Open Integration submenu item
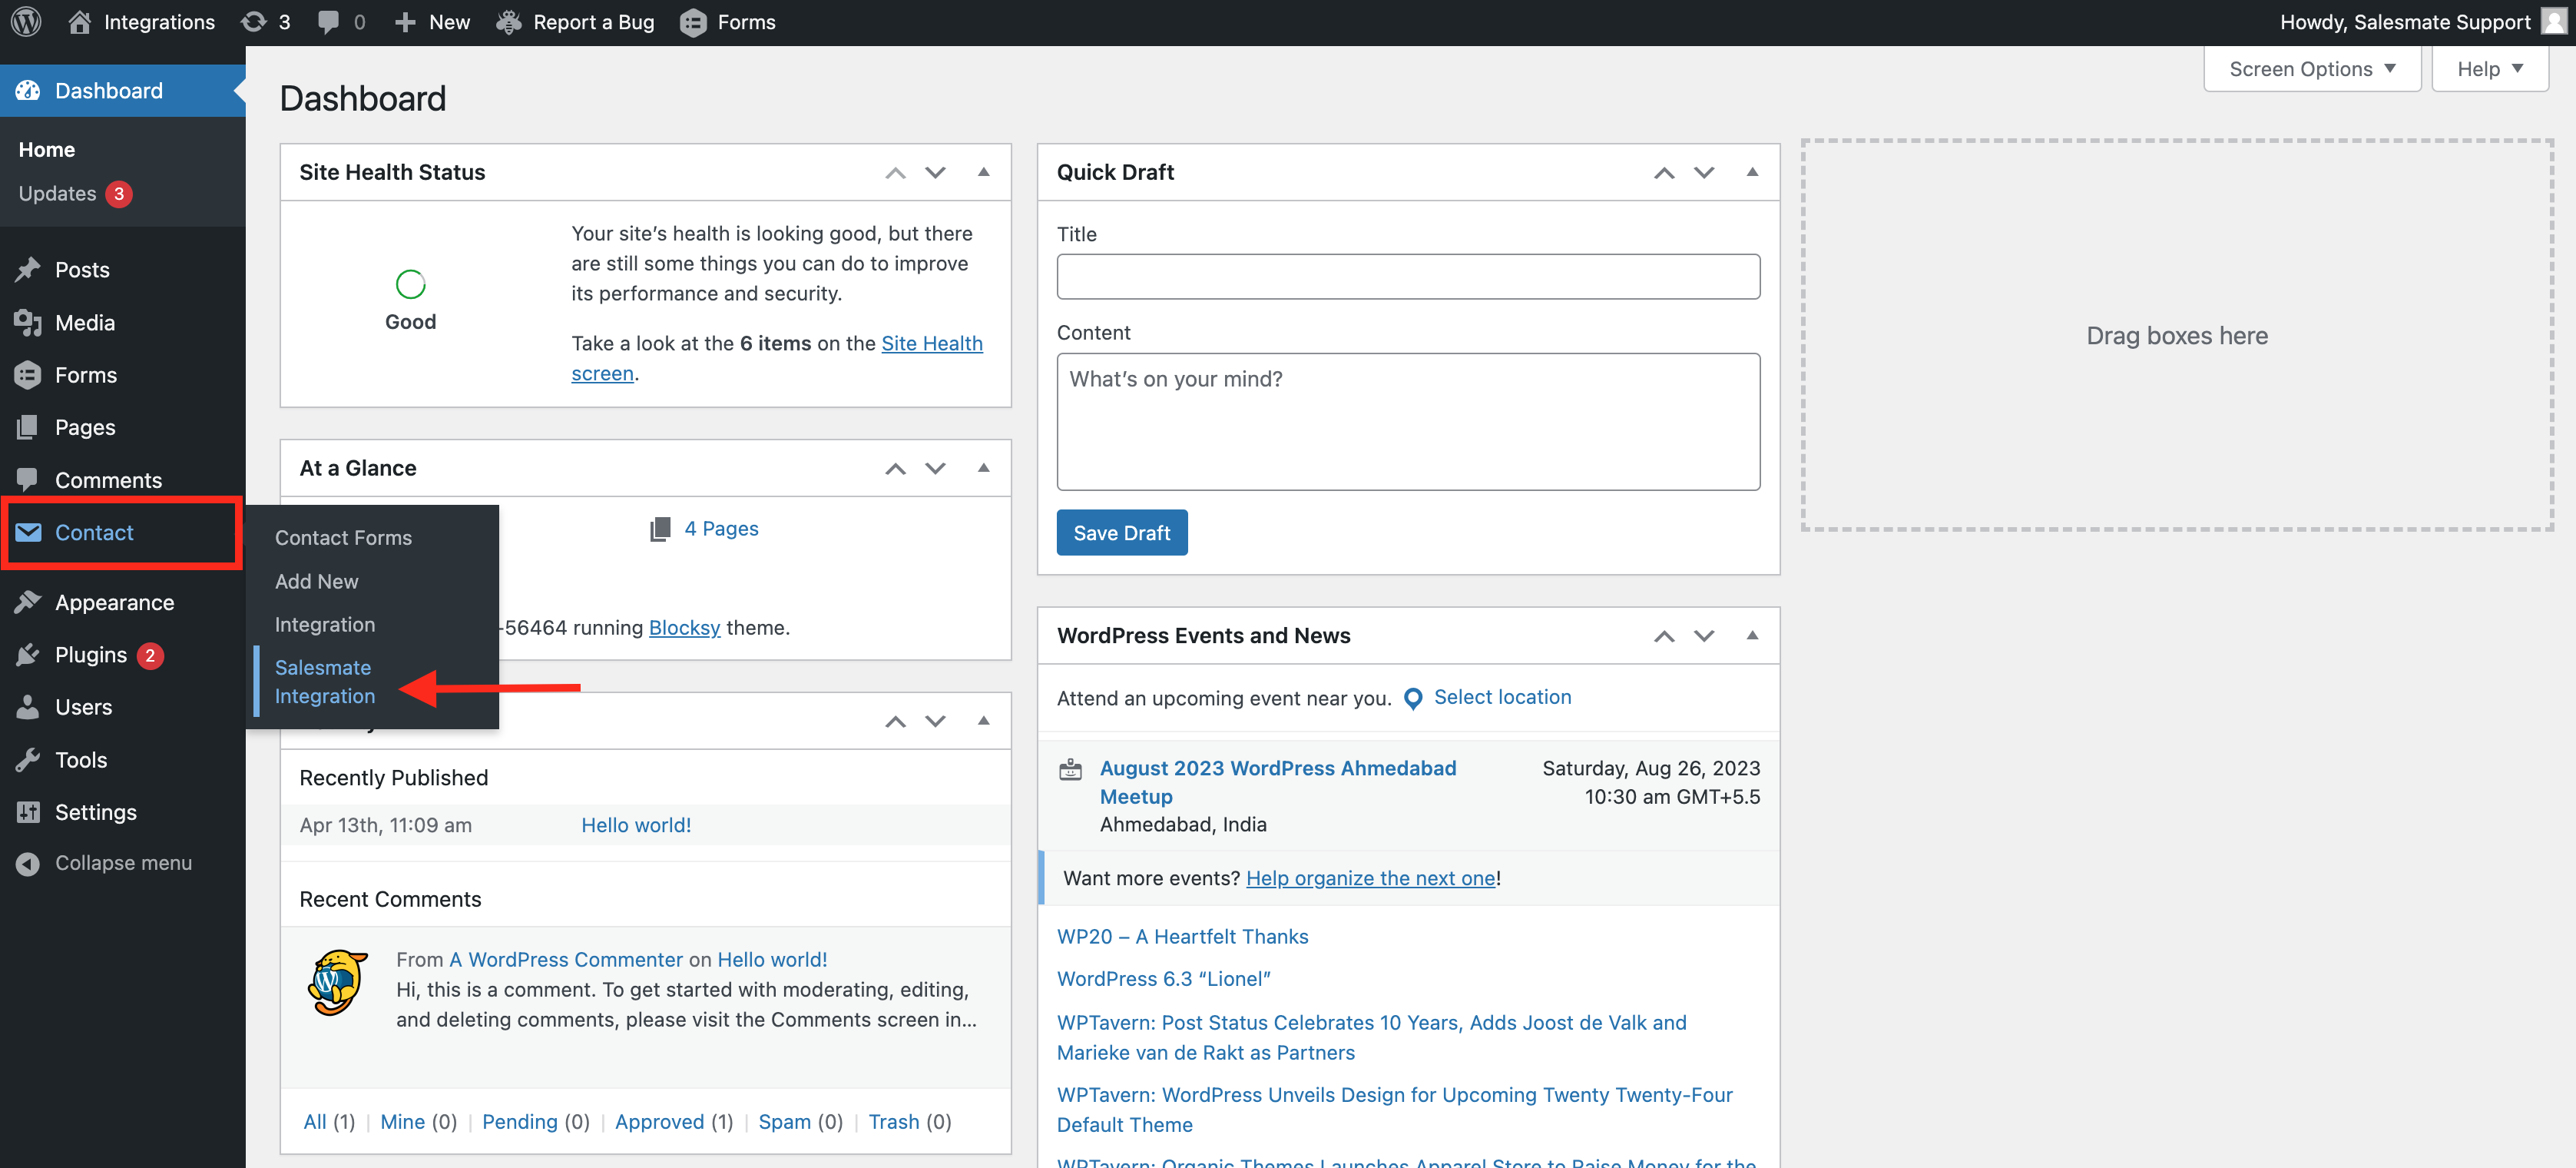 click(325, 625)
